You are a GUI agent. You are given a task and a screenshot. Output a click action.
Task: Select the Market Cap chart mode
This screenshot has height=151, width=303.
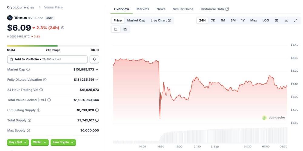tap(136, 21)
